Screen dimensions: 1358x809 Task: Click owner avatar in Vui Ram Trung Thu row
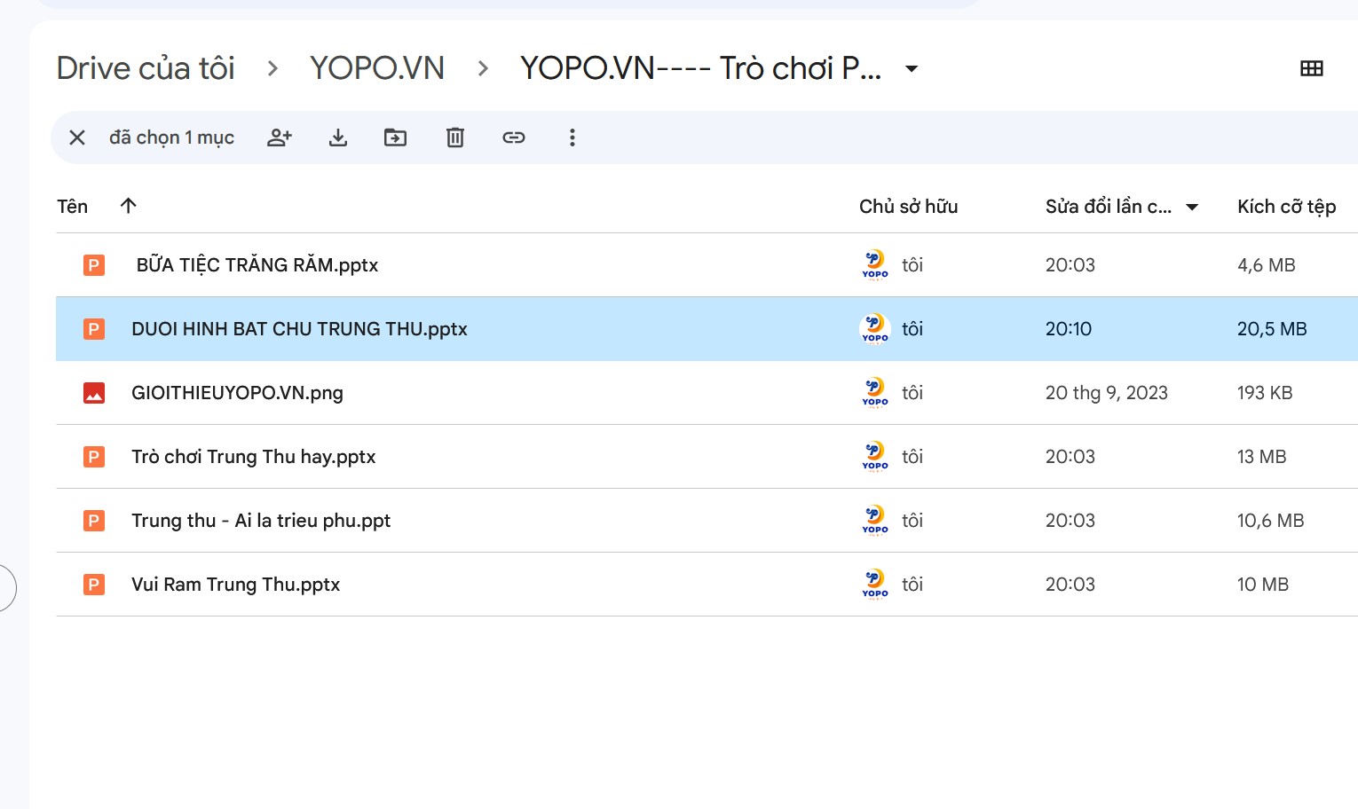coord(875,585)
